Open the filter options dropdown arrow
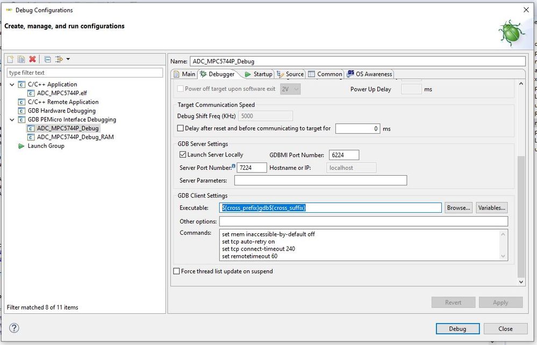537x345 pixels. coord(68,59)
